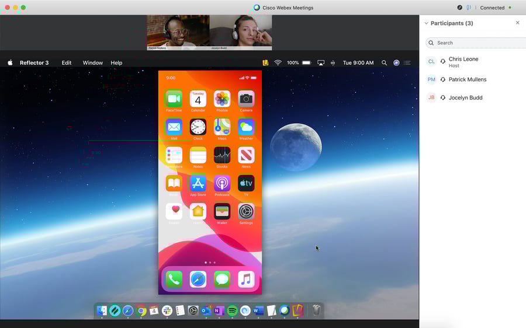The height and width of the screenshot is (328, 526).
Task: Open the AirPlay icon in the menu bar
Action: (x=321, y=62)
